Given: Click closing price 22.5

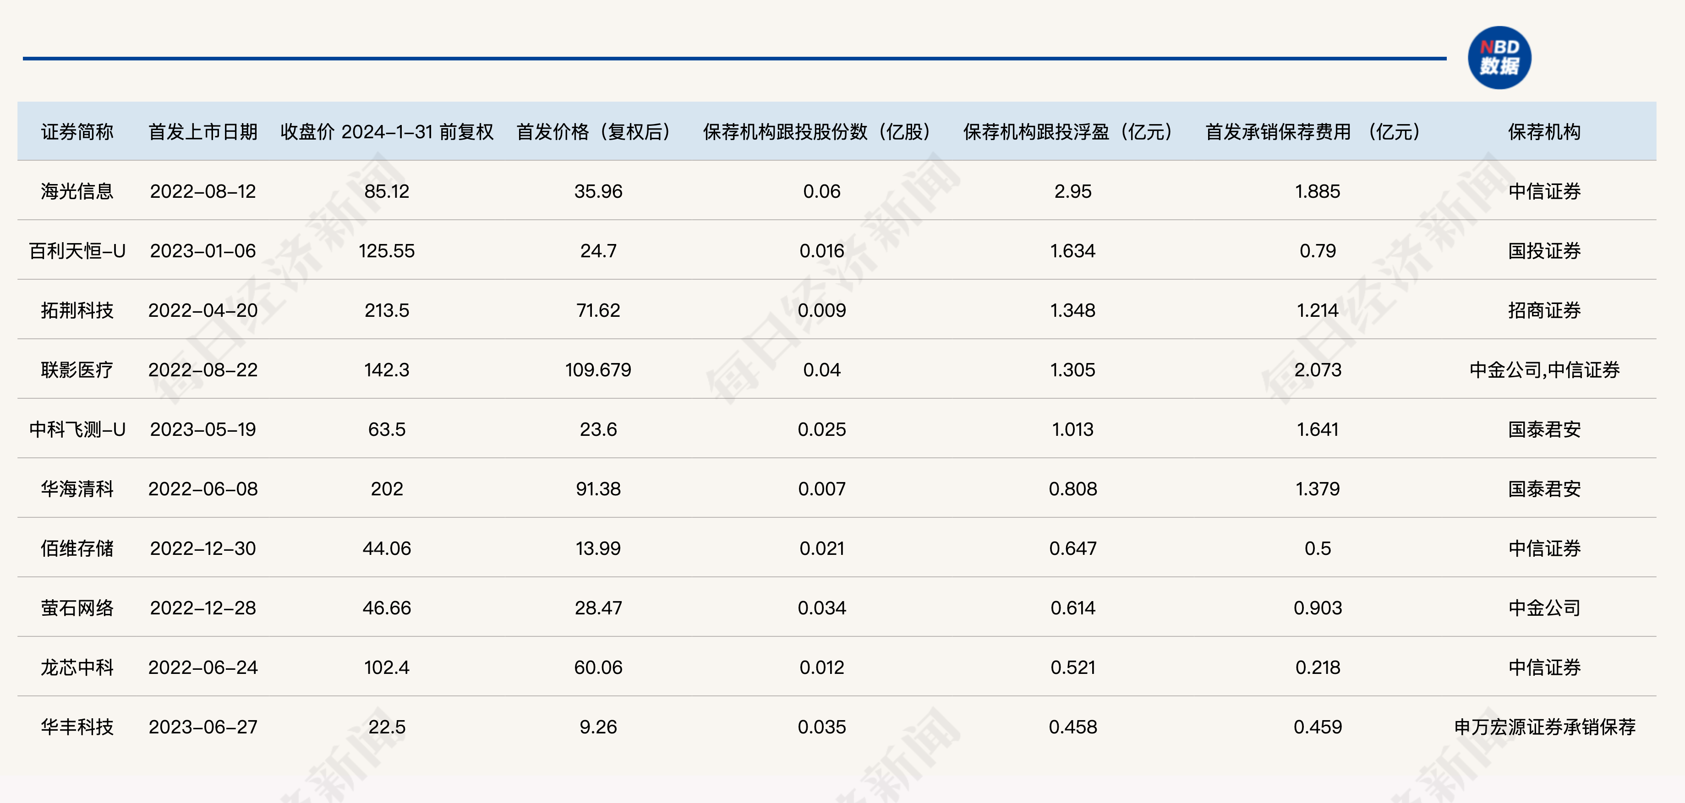Looking at the screenshot, I should coord(387,727).
